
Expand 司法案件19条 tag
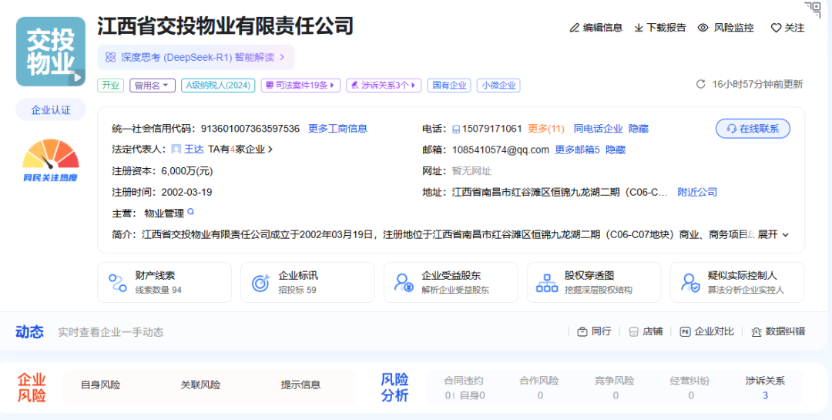point(300,86)
